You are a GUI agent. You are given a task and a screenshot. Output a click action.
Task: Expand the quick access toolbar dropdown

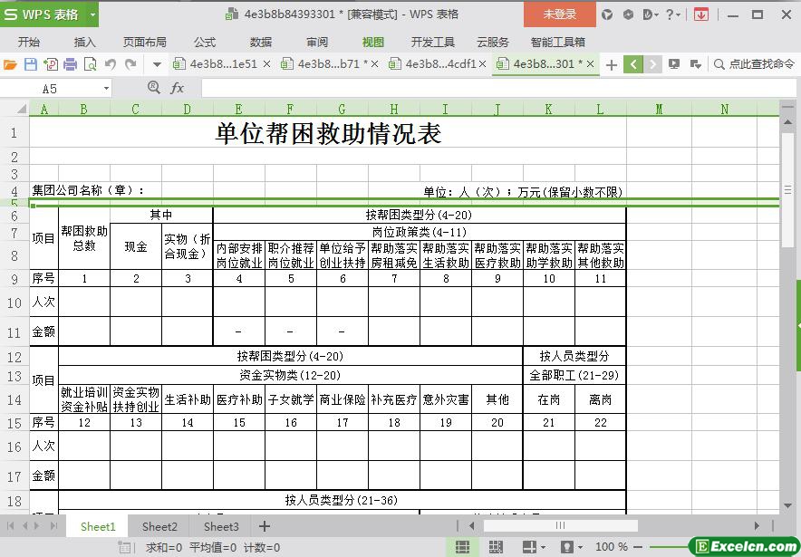coord(157,64)
